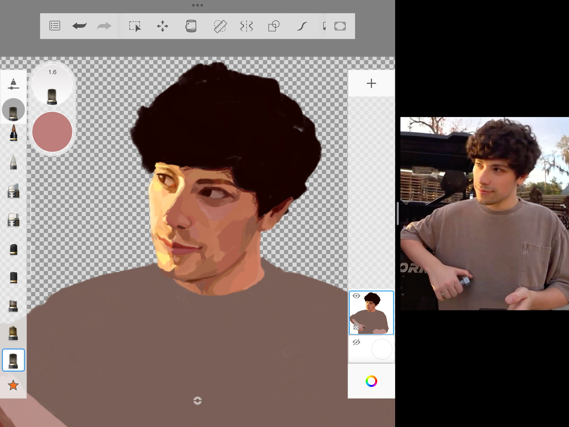Image resolution: width=569 pixels, height=427 pixels.
Task: Switch to the currently selected acrylic brush
Action: (x=13, y=360)
